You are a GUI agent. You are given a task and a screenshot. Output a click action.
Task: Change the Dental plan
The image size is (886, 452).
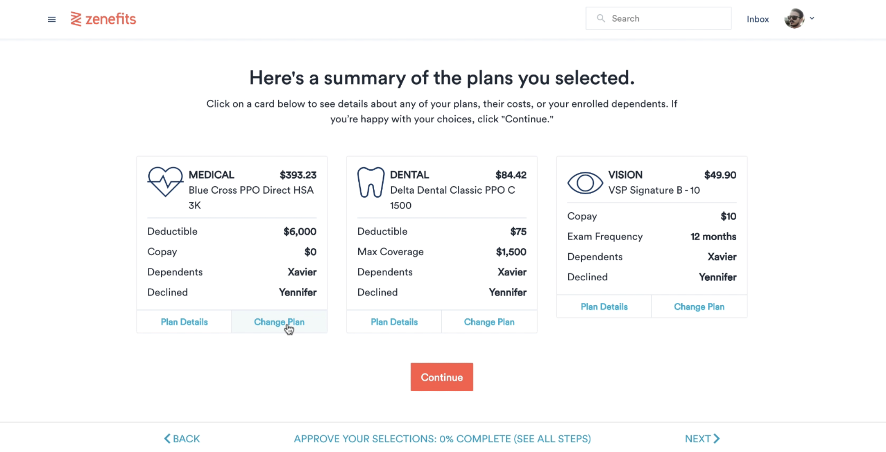point(489,322)
